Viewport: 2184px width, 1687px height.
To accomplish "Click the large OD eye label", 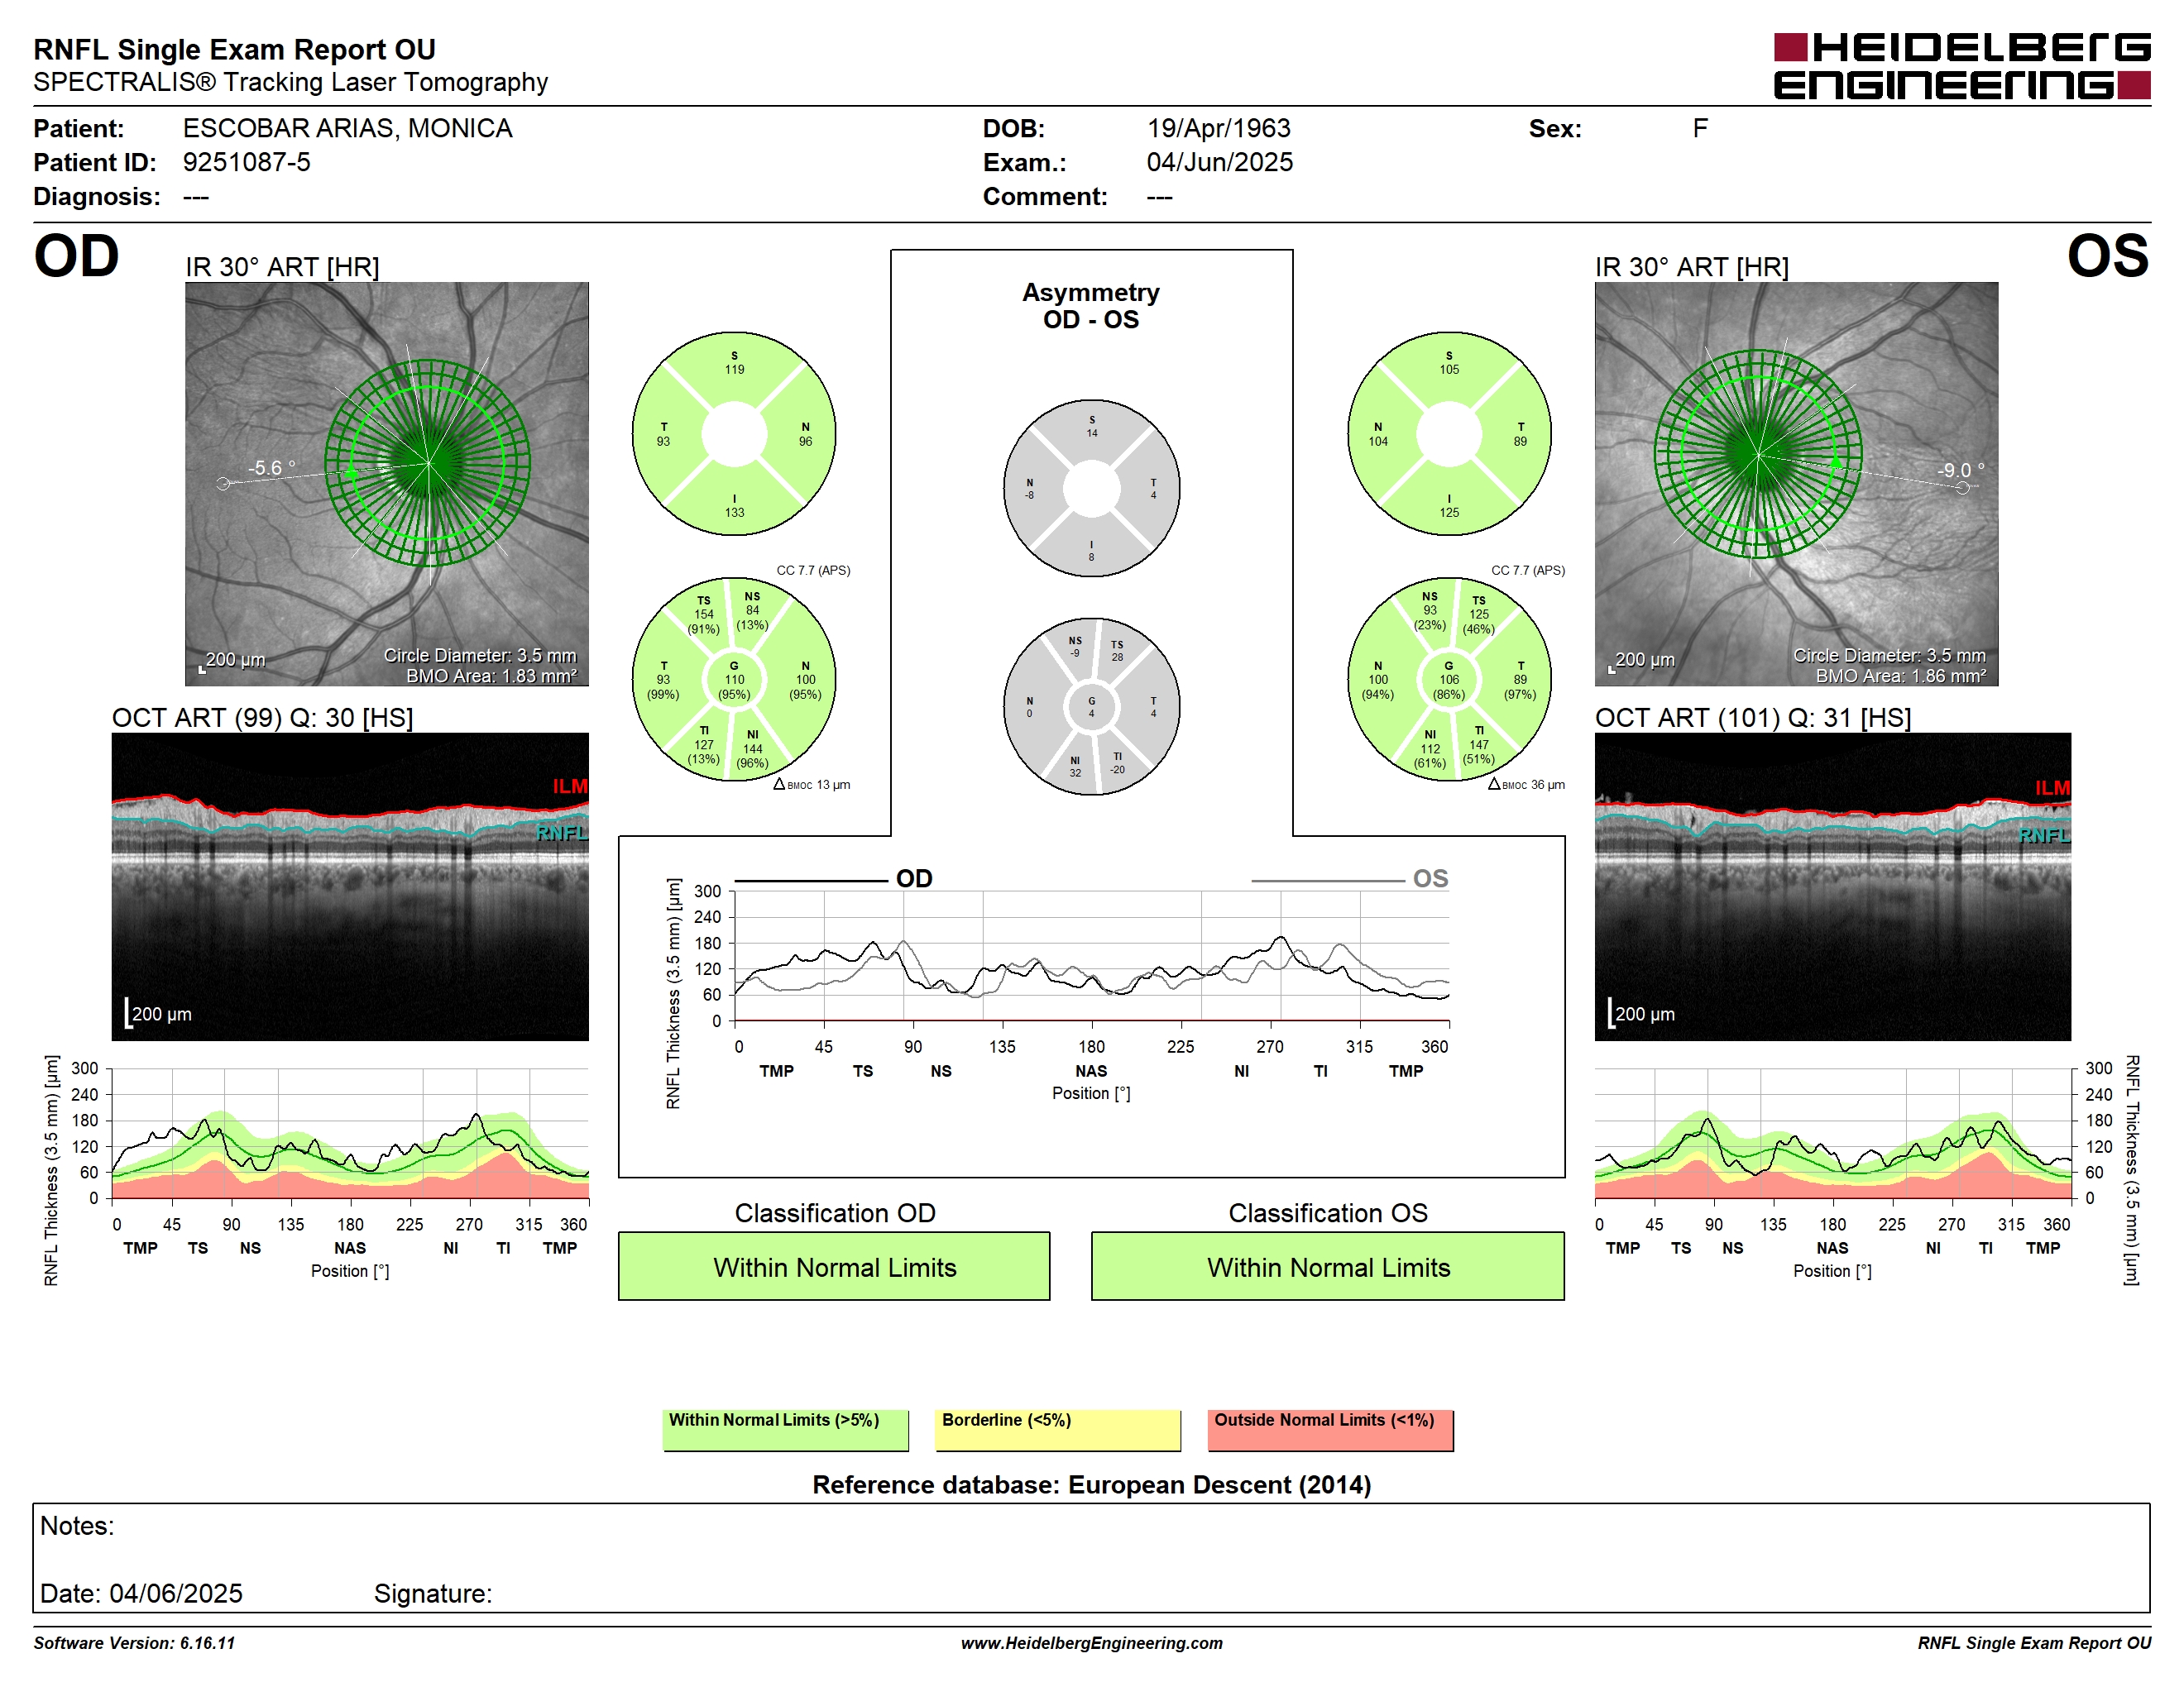I will [x=76, y=257].
